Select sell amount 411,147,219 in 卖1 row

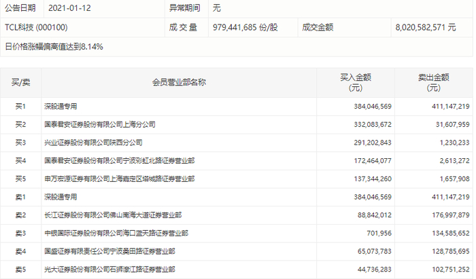[x=450, y=197]
